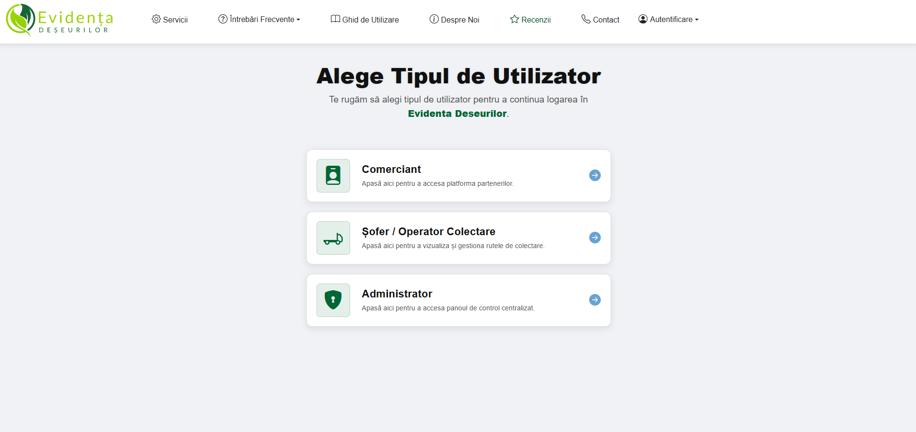Expand the Autentificare dropdown caret
The width and height of the screenshot is (916, 432).
(697, 20)
